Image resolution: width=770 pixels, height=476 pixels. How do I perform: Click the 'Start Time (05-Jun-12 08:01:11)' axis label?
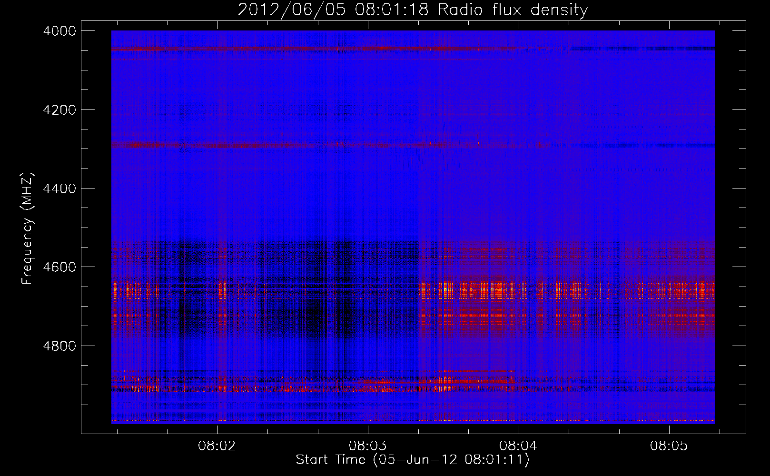tap(413, 460)
